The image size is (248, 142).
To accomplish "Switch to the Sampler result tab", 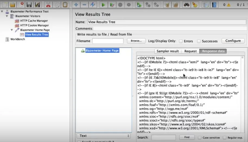I will click(168, 51).
